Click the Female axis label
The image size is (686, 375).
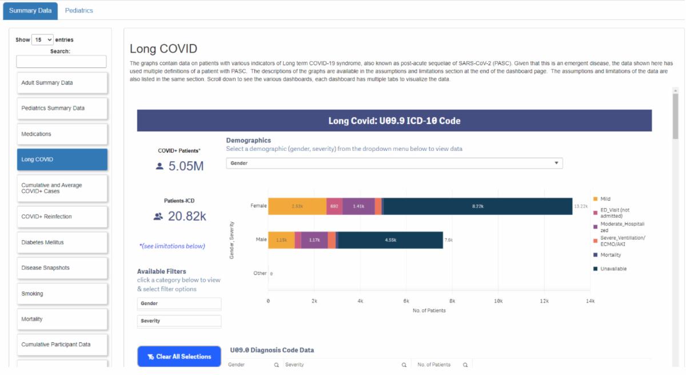258,206
